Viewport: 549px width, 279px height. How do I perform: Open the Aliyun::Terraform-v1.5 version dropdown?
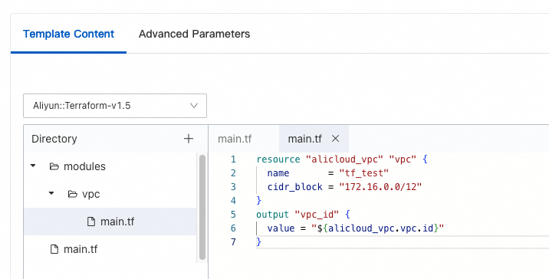click(x=115, y=106)
